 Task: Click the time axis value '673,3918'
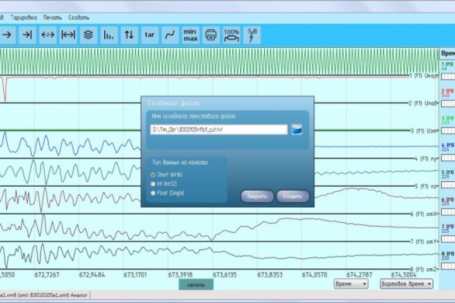(180, 275)
